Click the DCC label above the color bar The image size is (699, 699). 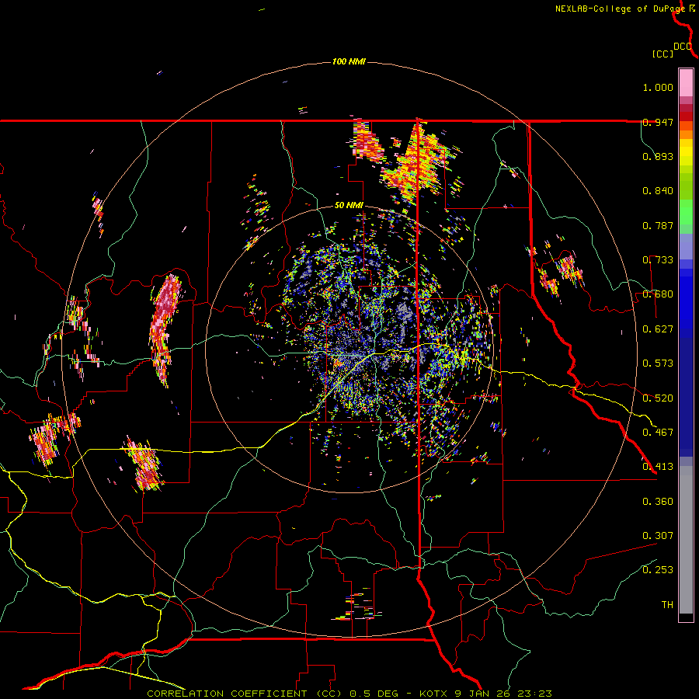(683, 47)
